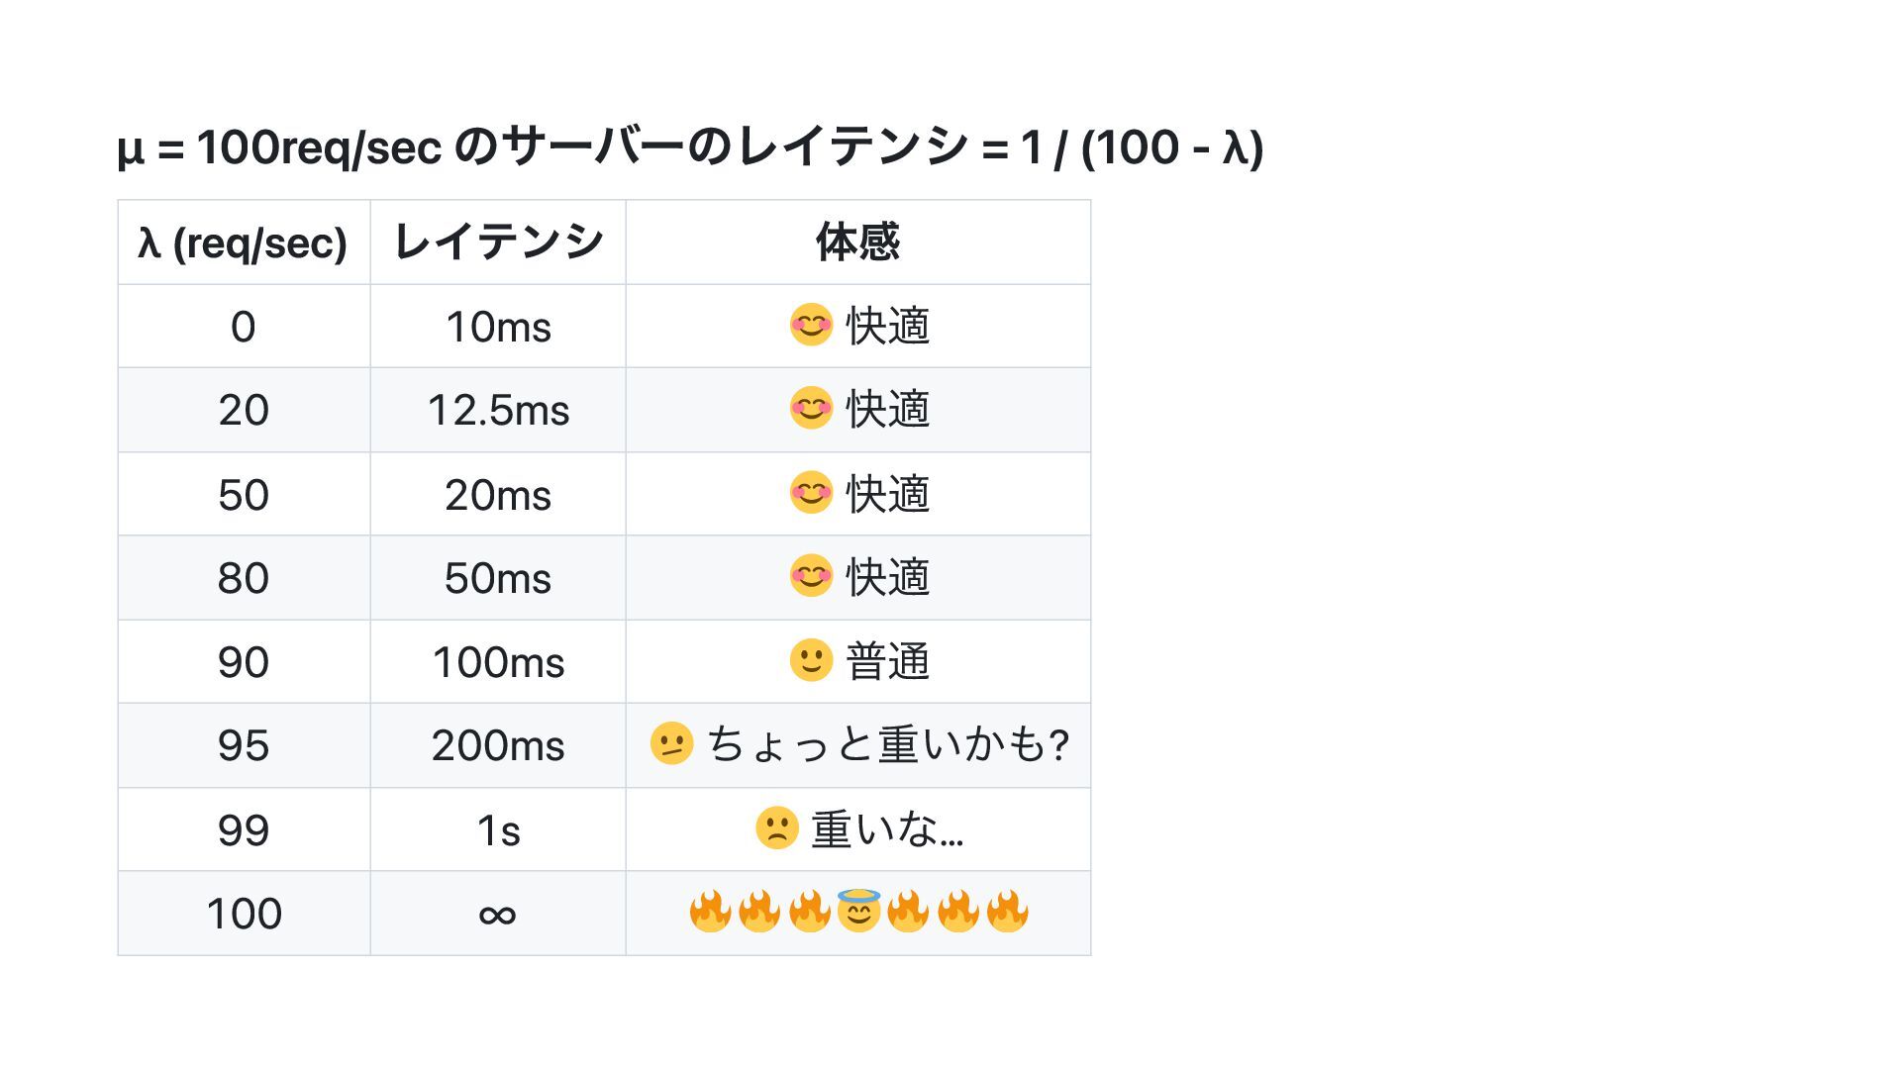1901x1069 pixels.
Task: Click the frowning face emoji beside 重いな…
Action: click(x=777, y=827)
